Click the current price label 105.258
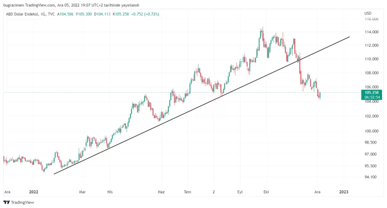387x208 pixels. click(372, 93)
